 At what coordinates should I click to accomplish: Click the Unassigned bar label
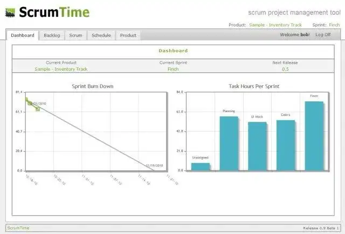[200, 157]
